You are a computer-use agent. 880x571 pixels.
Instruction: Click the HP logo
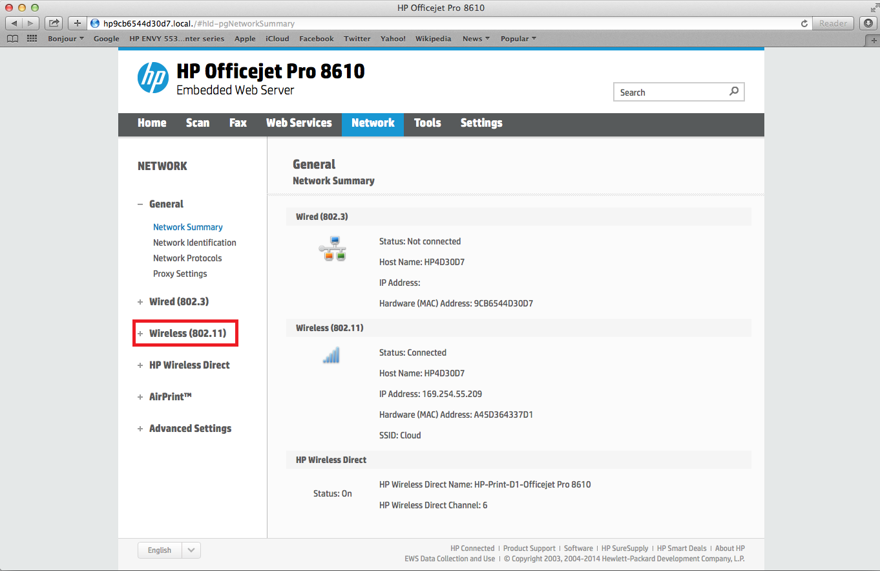153,78
